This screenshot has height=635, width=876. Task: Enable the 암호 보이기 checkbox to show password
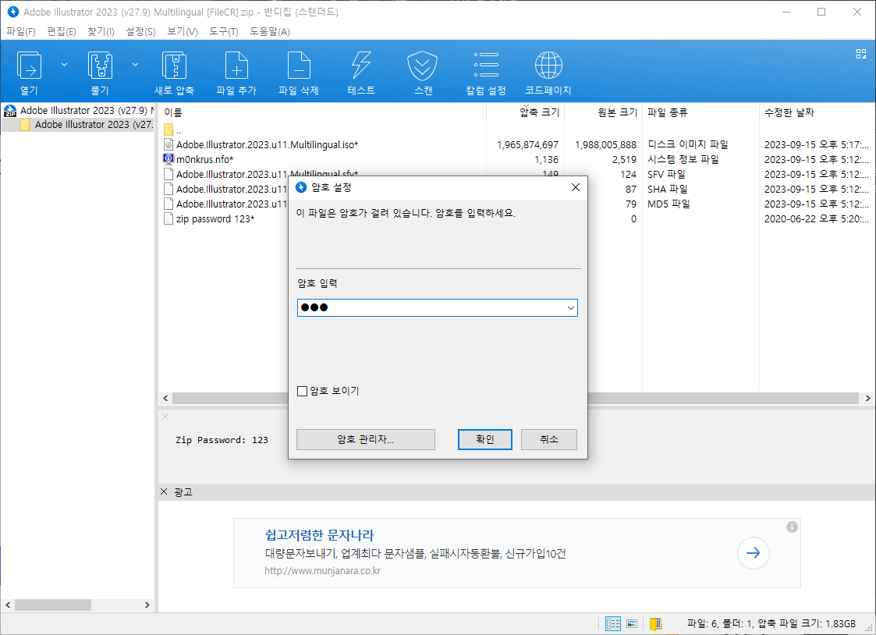tap(303, 391)
